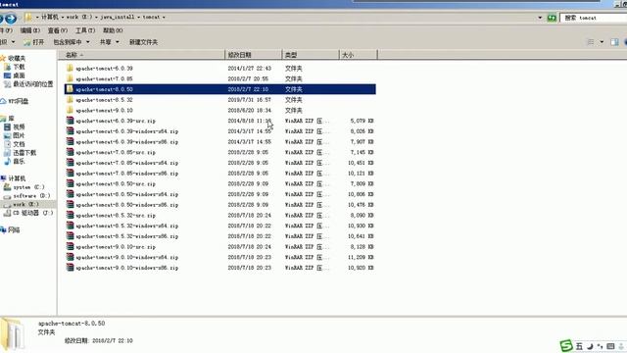Click the apache-tomcat-7.0.85 folder icon
The width and height of the screenshot is (627, 353).
pos(70,78)
